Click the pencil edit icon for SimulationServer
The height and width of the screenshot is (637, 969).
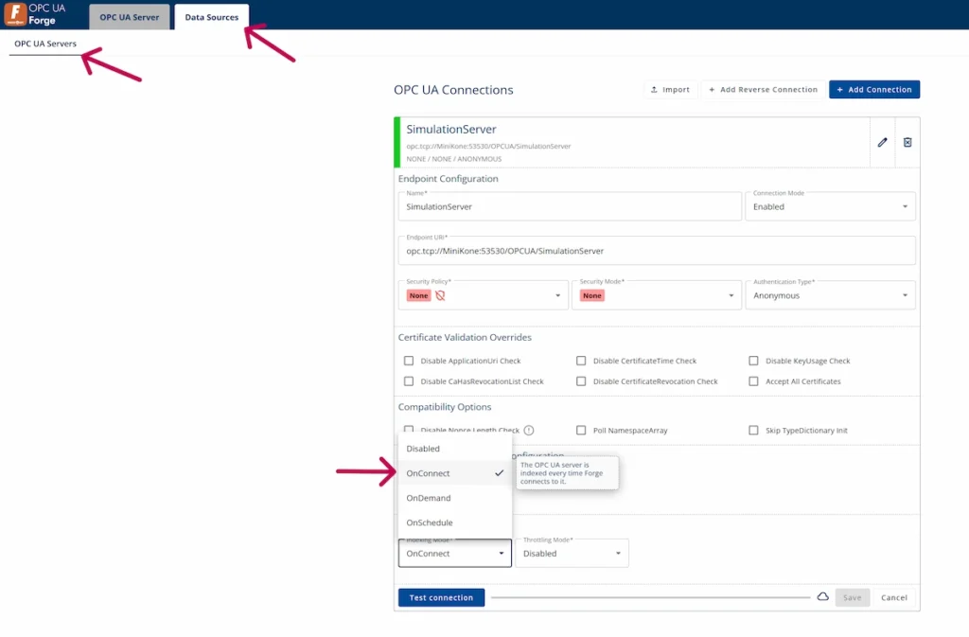pos(882,143)
